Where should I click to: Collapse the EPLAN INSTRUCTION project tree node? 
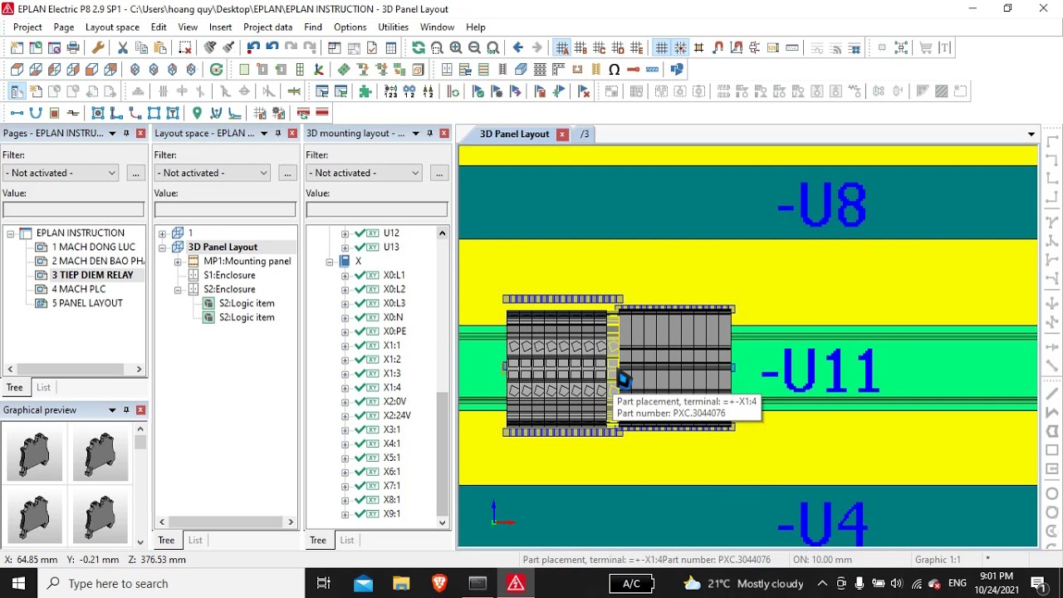tap(11, 233)
